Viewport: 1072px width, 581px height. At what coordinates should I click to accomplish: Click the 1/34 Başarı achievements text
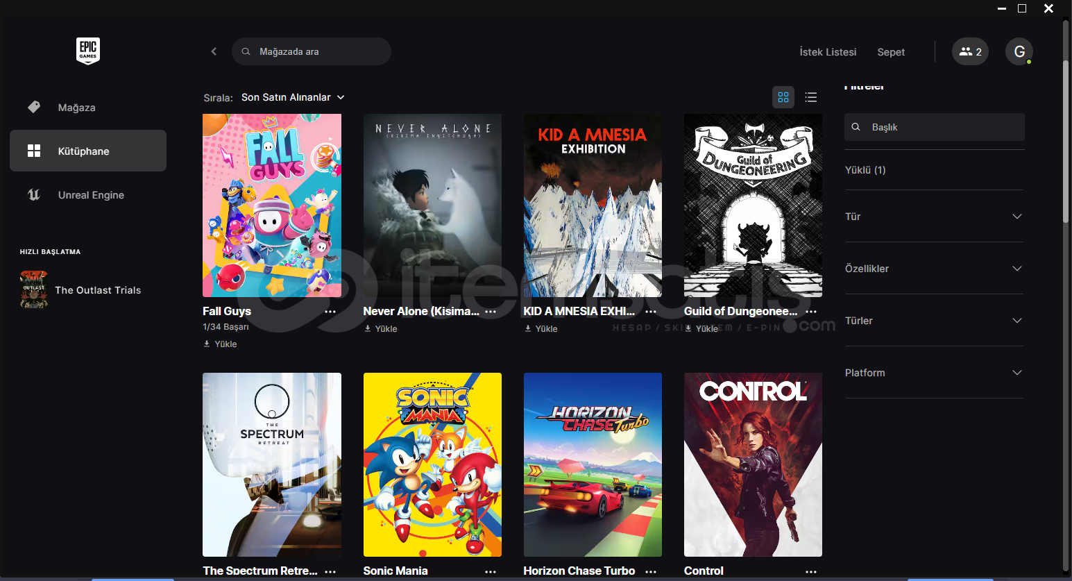[226, 327]
